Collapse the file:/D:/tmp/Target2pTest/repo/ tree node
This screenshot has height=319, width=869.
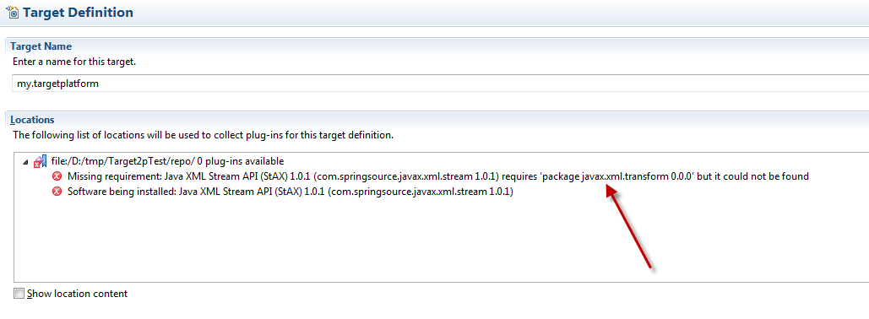pyautogui.click(x=25, y=162)
